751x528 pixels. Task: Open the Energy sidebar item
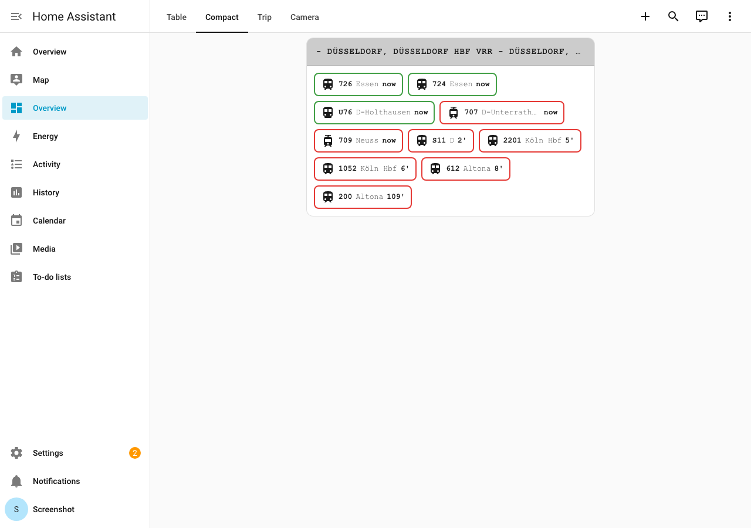(75, 136)
